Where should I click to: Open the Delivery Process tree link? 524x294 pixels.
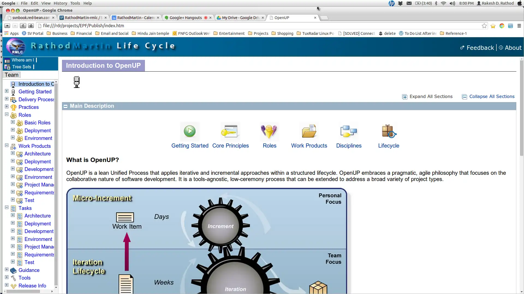(x=36, y=99)
